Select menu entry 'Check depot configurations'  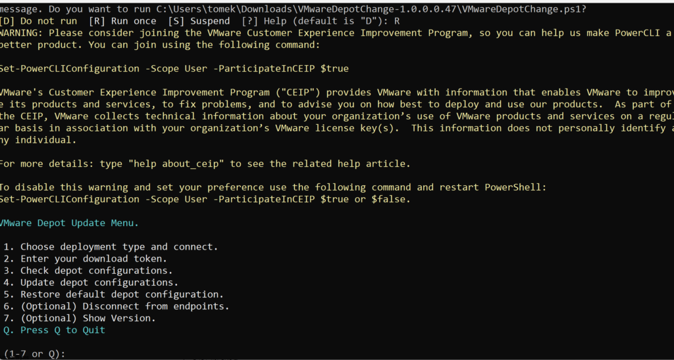point(88,271)
